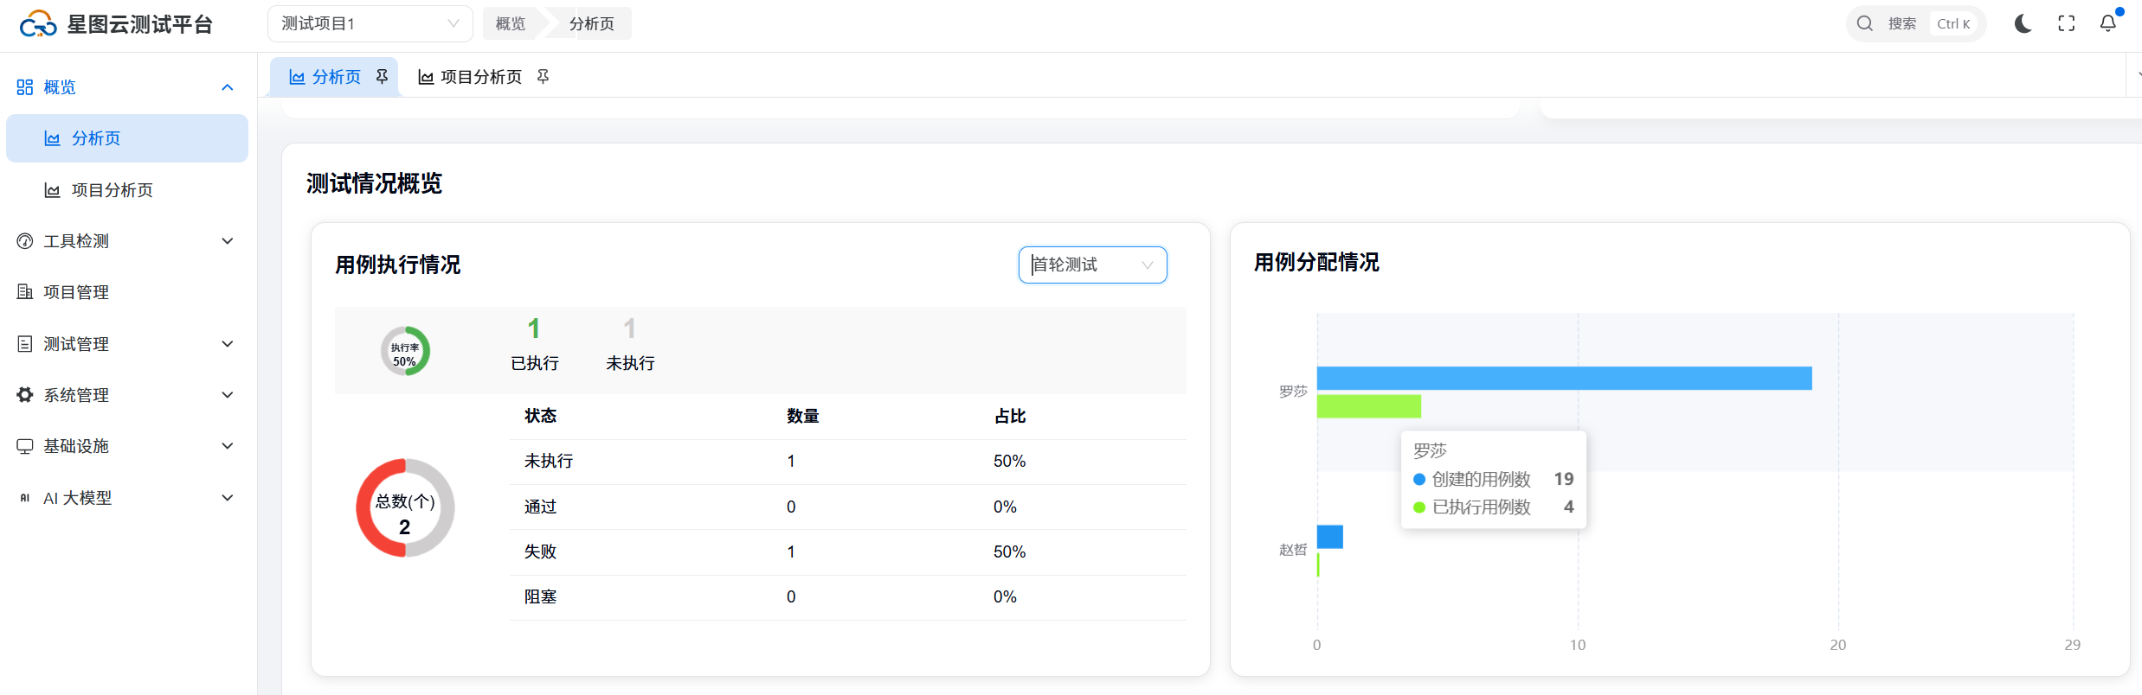Click 罗莎's blue created-cases bar

(x=1563, y=379)
